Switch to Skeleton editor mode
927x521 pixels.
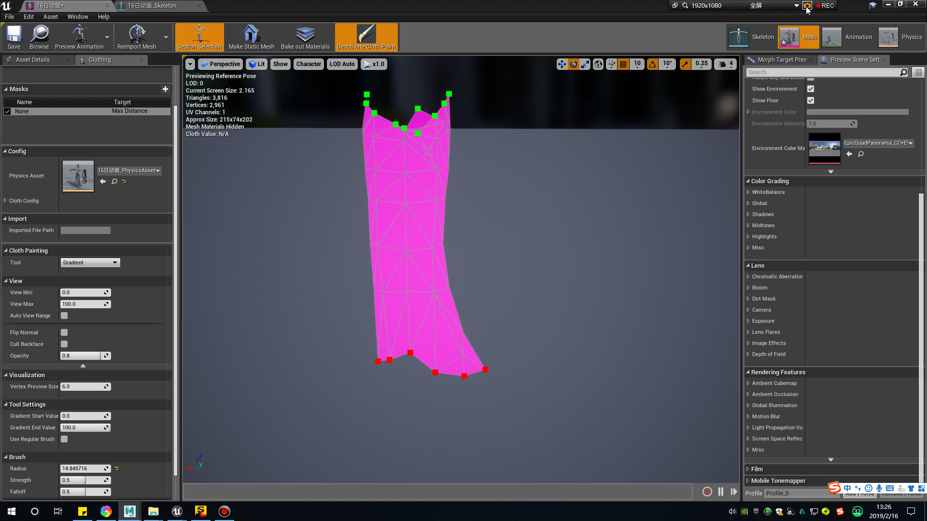click(751, 37)
